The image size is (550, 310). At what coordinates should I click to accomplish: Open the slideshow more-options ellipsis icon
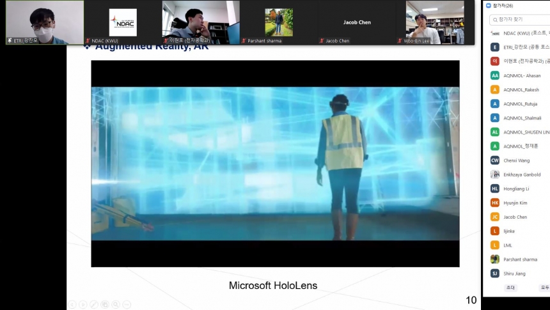pos(127,304)
